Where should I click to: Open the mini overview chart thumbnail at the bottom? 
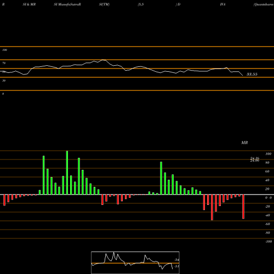coord(135,262)
